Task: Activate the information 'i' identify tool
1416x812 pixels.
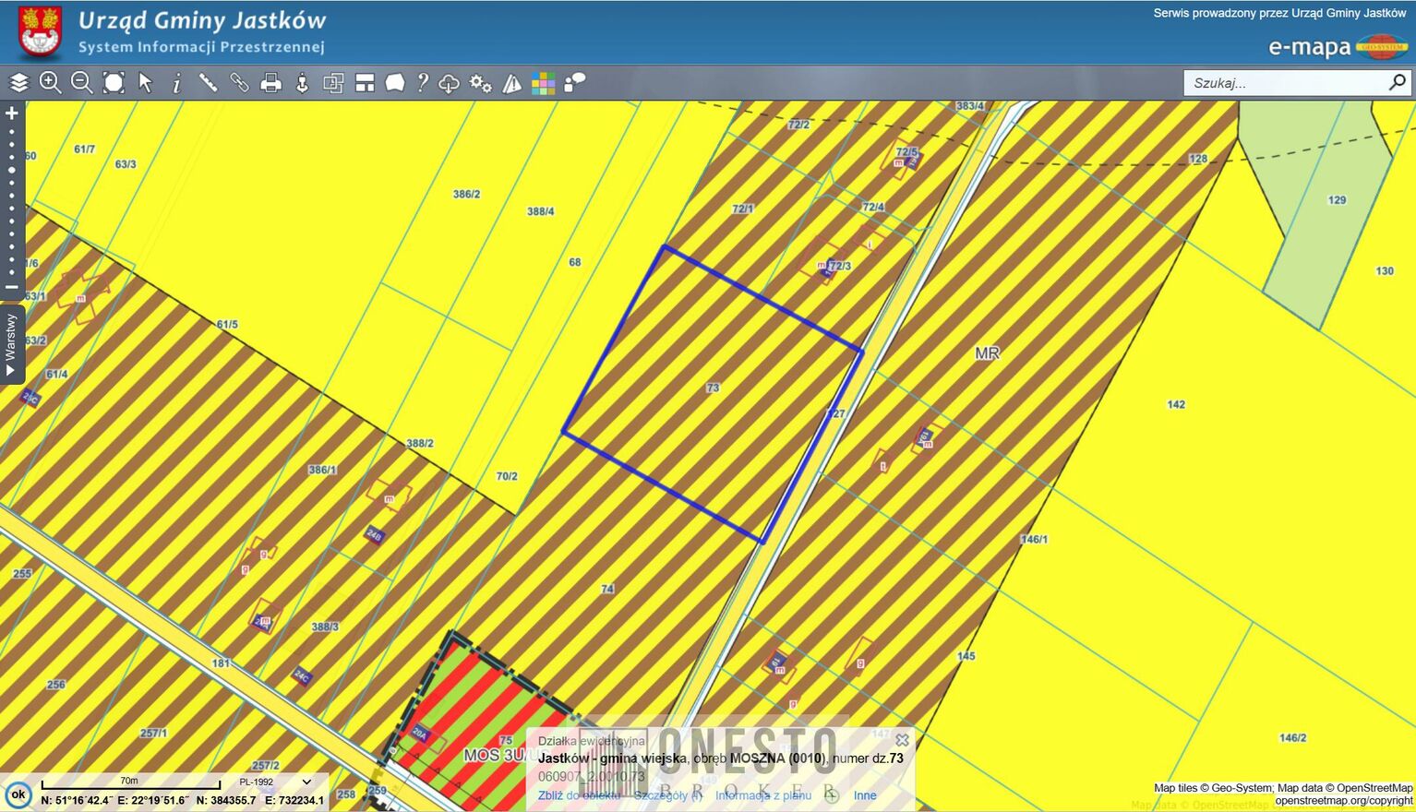Action: click(x=176, y=83)
